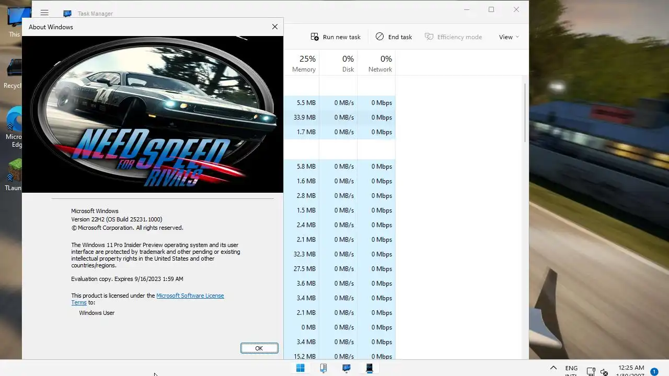669x376 pixels.
Task: Select the 5.8 MB memory cell
Action: click(302, 167)
